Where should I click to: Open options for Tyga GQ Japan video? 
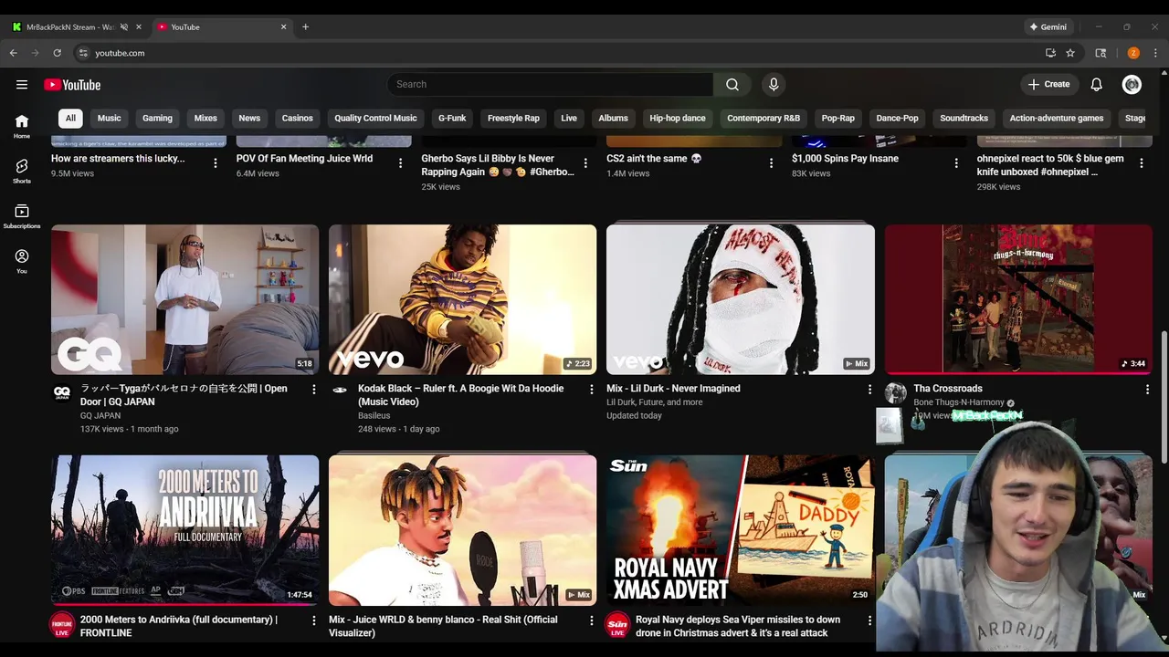point(314,390)
